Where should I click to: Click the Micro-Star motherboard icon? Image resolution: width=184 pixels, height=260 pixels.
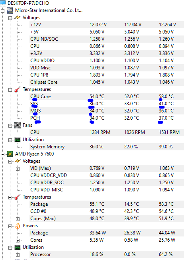pyautogui.click(x=10, y=10)
